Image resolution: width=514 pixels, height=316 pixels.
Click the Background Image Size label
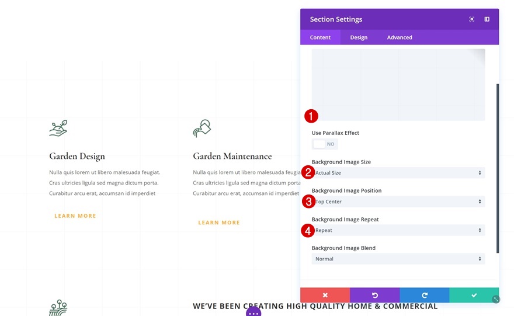pos(341,162)
